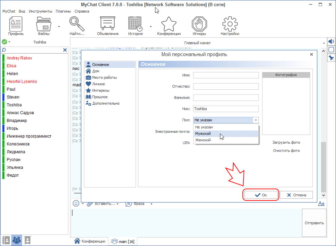Expand the Файлы dropdown arrow

pyautogui.click(x=59, y=26)
